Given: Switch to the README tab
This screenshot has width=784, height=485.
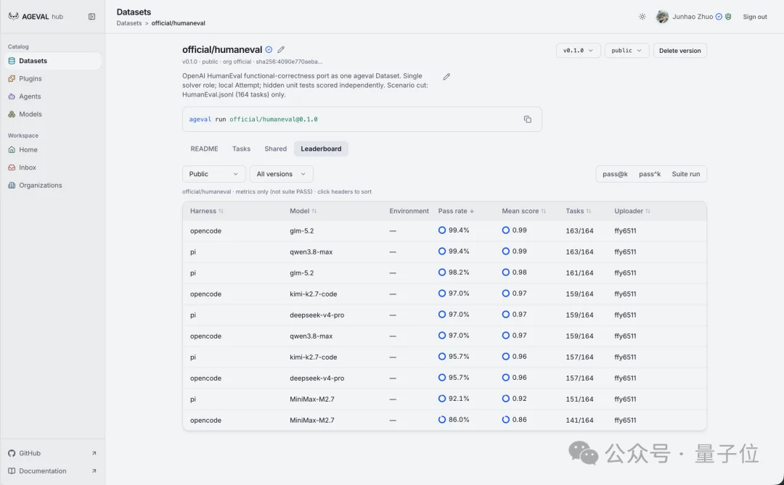Looking at the screenshot, I should (204, 149).
